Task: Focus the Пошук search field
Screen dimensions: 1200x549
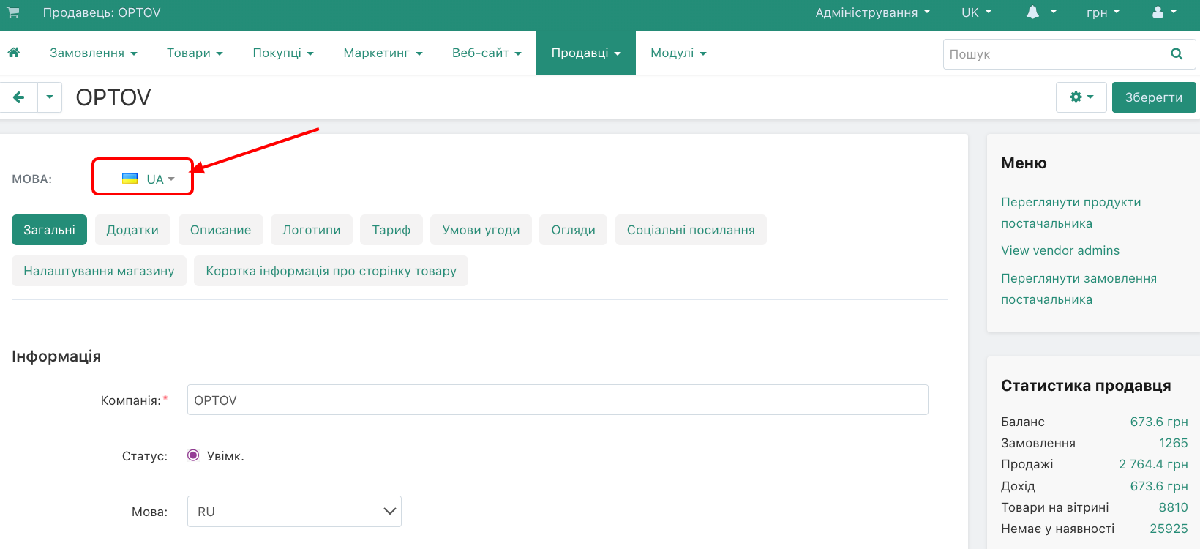Action: [x=1050, y=54]
